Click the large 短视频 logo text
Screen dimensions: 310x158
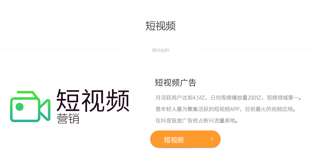93,100
